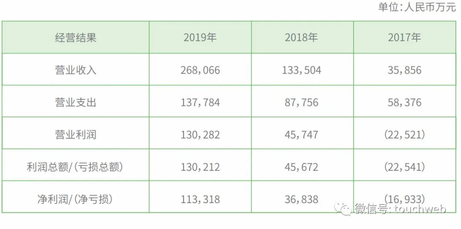
Task: Click the 45,672 total profit cell
Action: tap(301, 167)
